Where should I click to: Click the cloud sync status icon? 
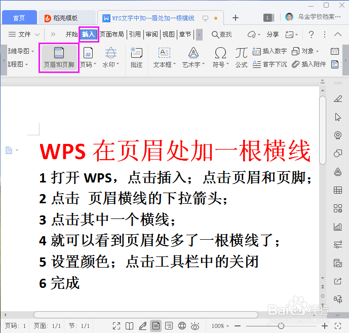(x=252, y=34)
